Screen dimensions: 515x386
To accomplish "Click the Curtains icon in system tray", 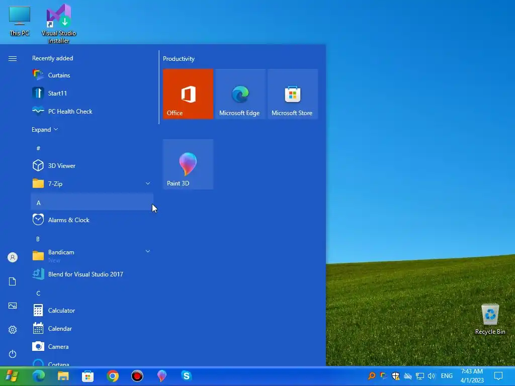I will click(383, 375).
